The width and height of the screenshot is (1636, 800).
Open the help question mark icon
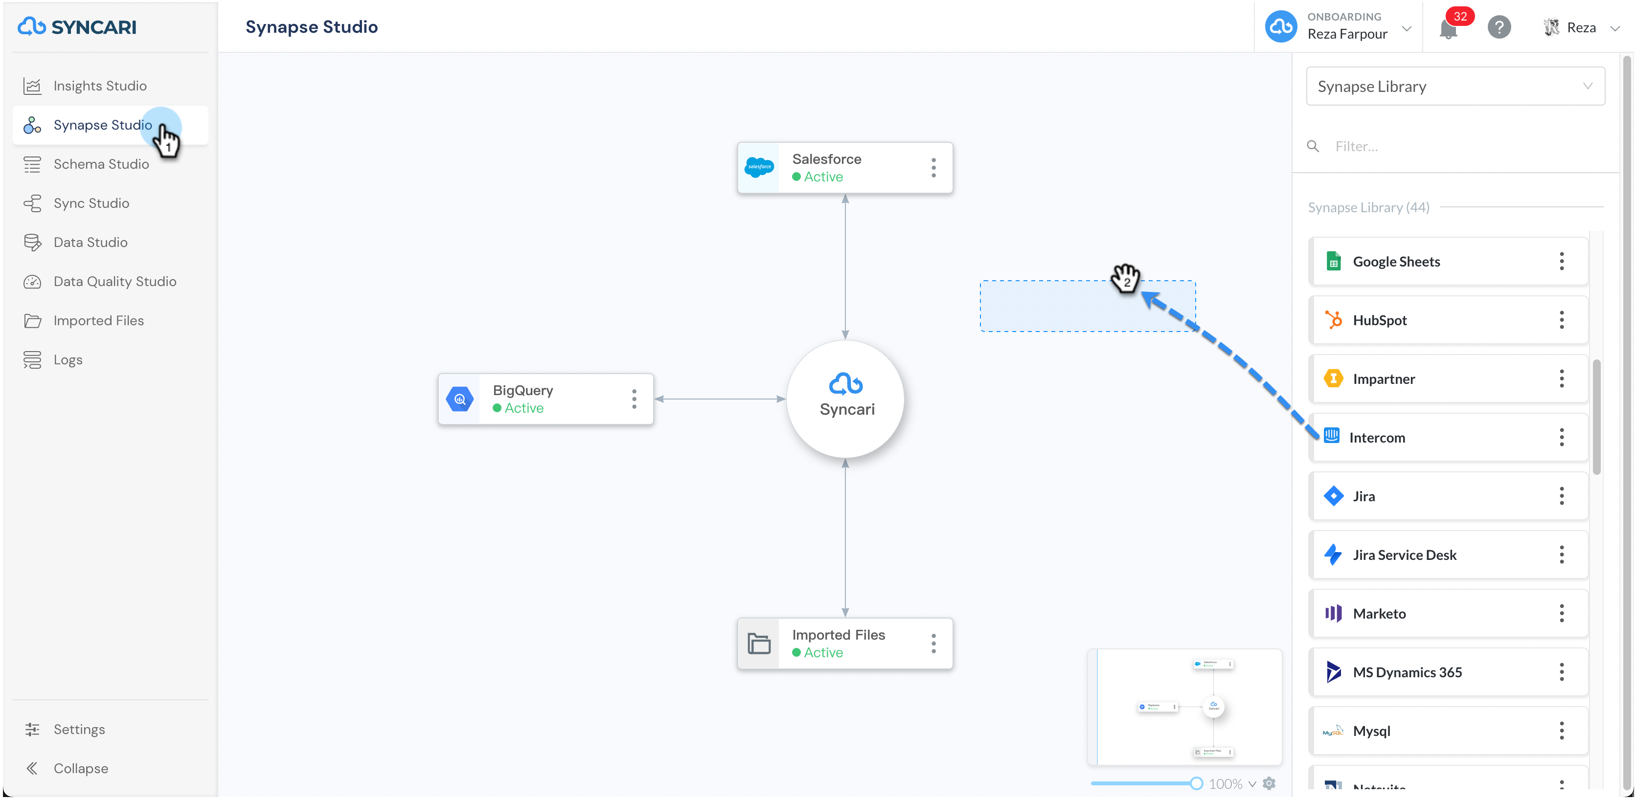(x=1499, y=27)
